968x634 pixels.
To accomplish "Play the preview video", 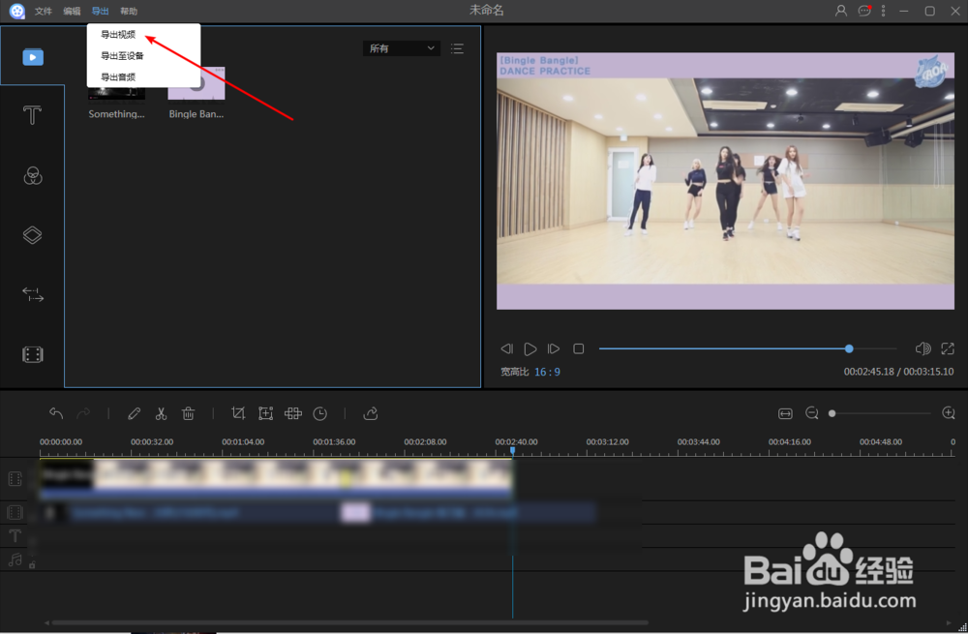I will (x=529, y=348).
